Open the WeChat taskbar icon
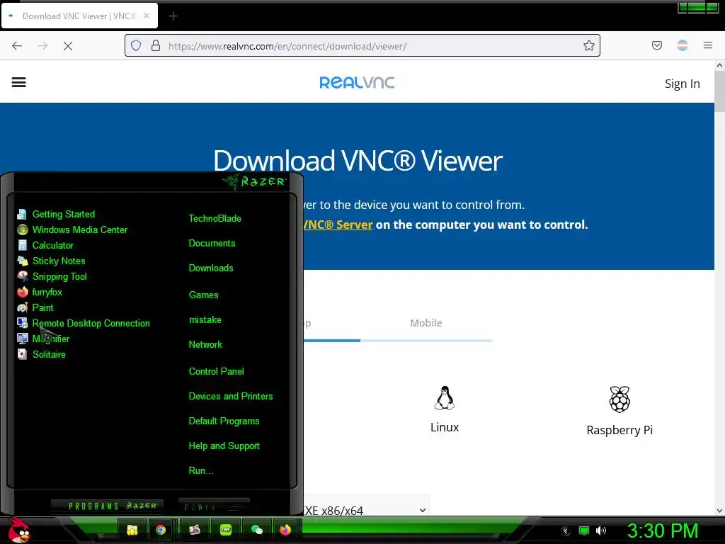Viewport: 725px width, 544px height. 256,530
